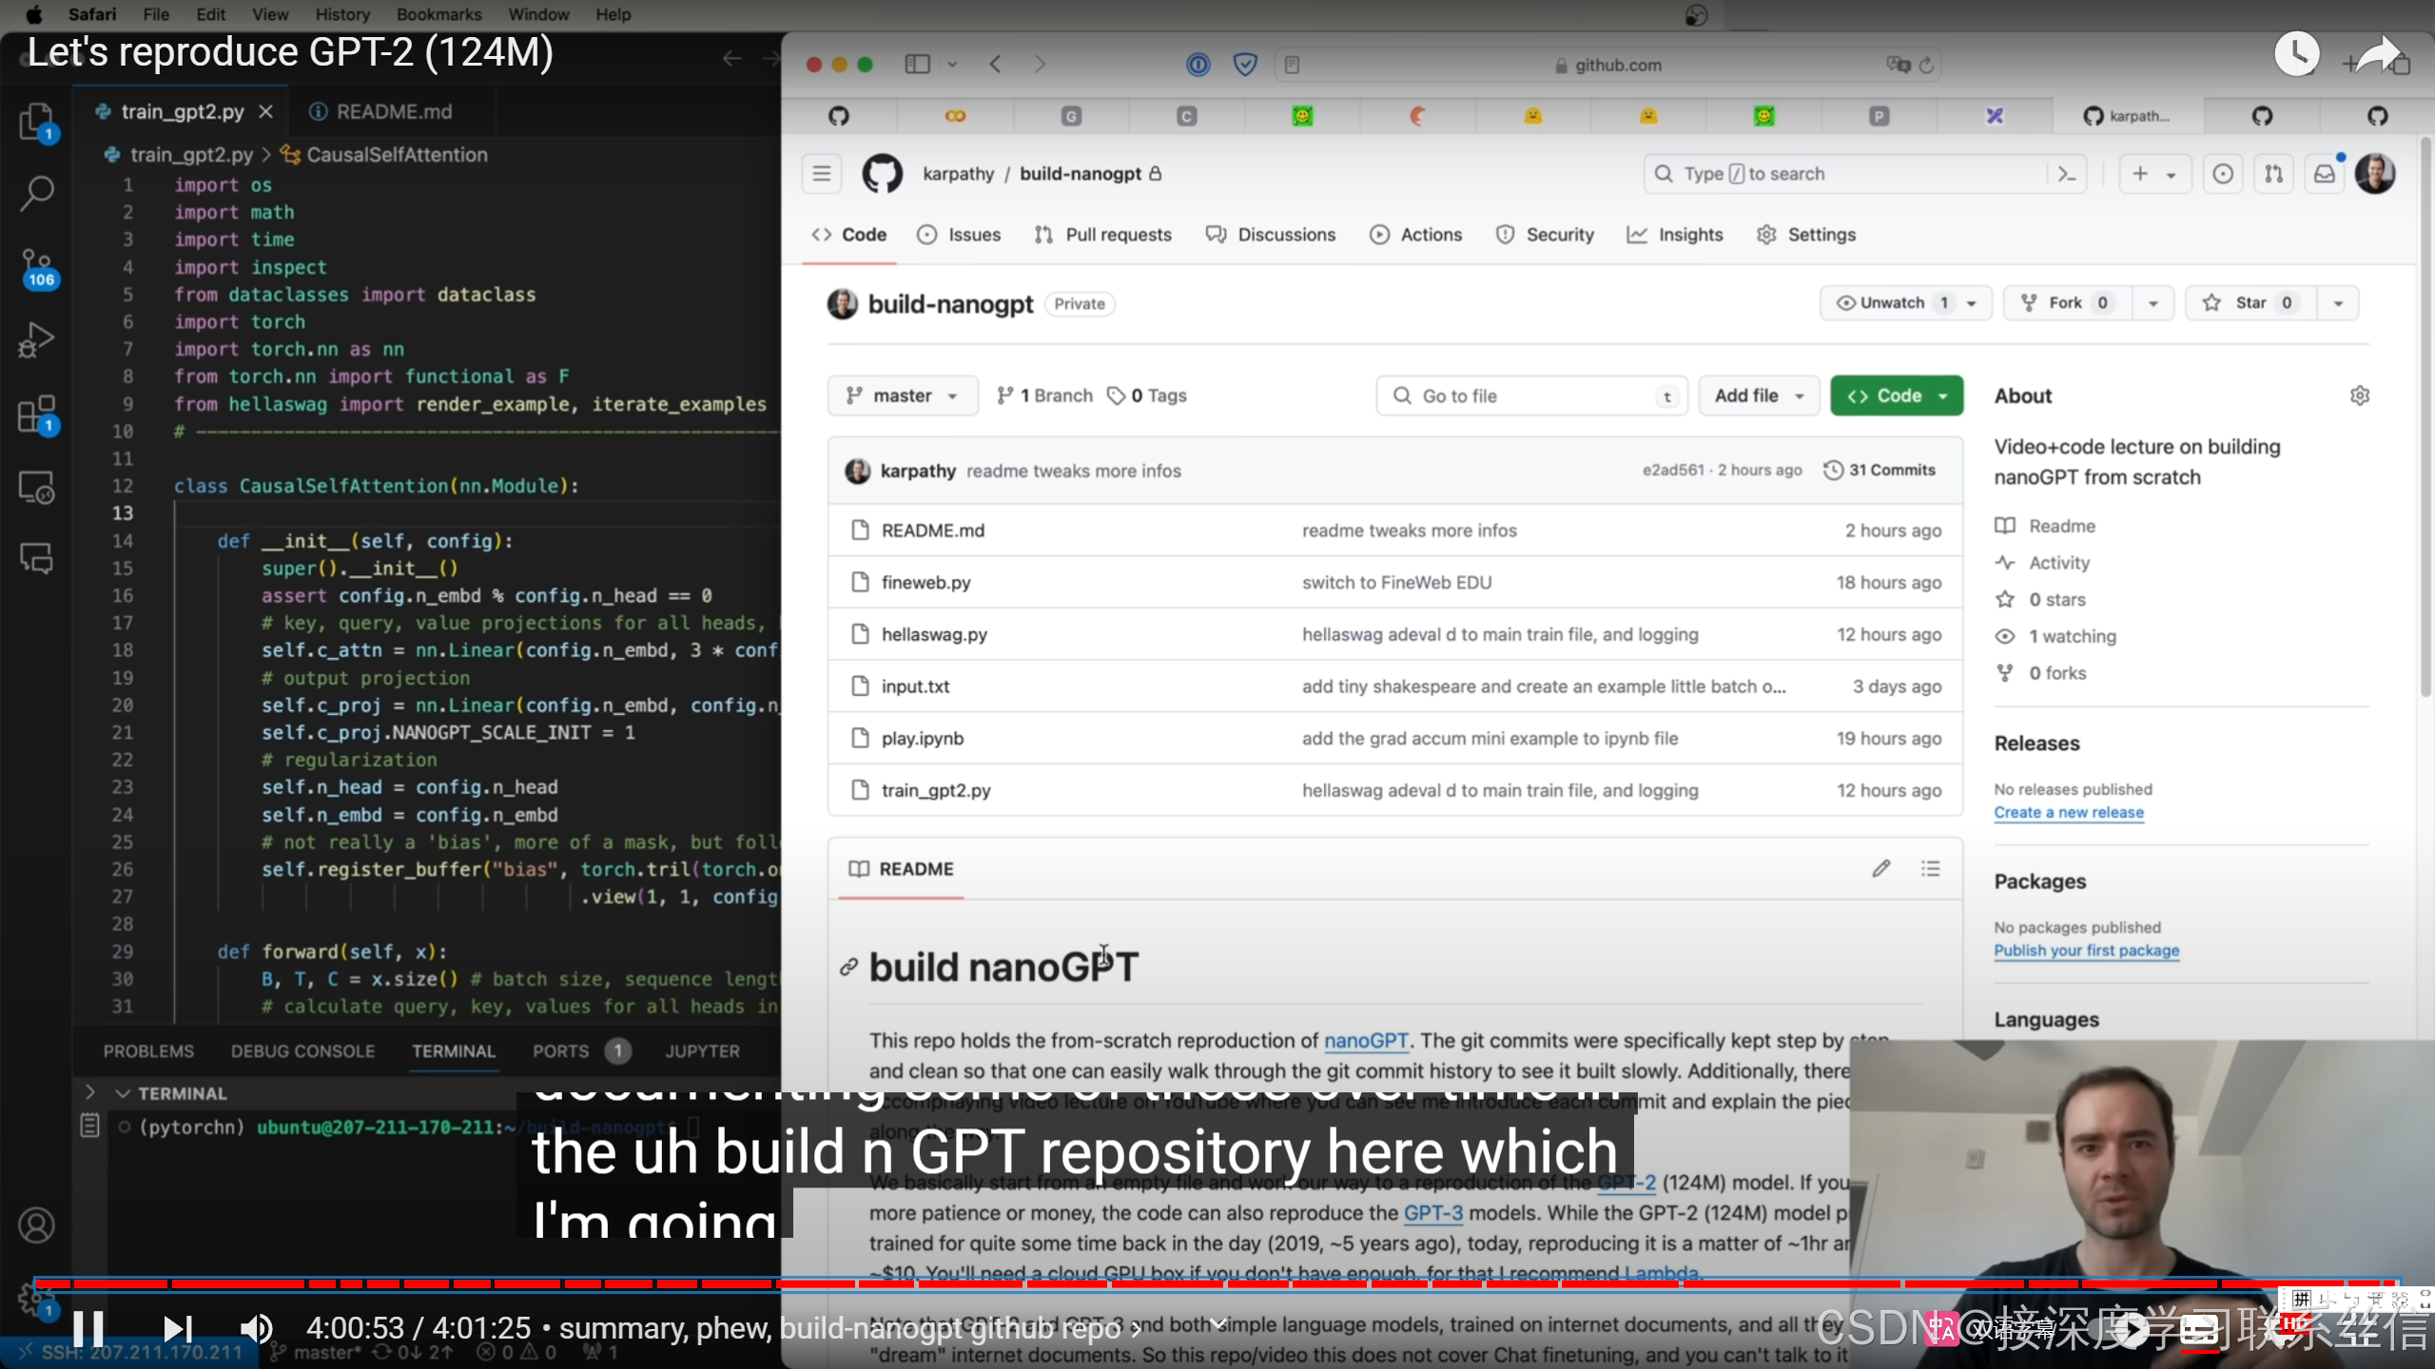Open Run and Debug icon
The height and width of the screenshot is (1369, 2435).
[36, 340]
